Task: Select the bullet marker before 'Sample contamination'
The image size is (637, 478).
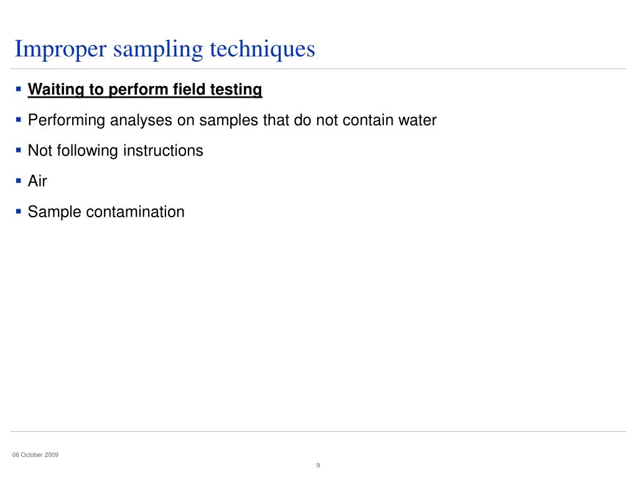Action: click(x=18, y=212)
